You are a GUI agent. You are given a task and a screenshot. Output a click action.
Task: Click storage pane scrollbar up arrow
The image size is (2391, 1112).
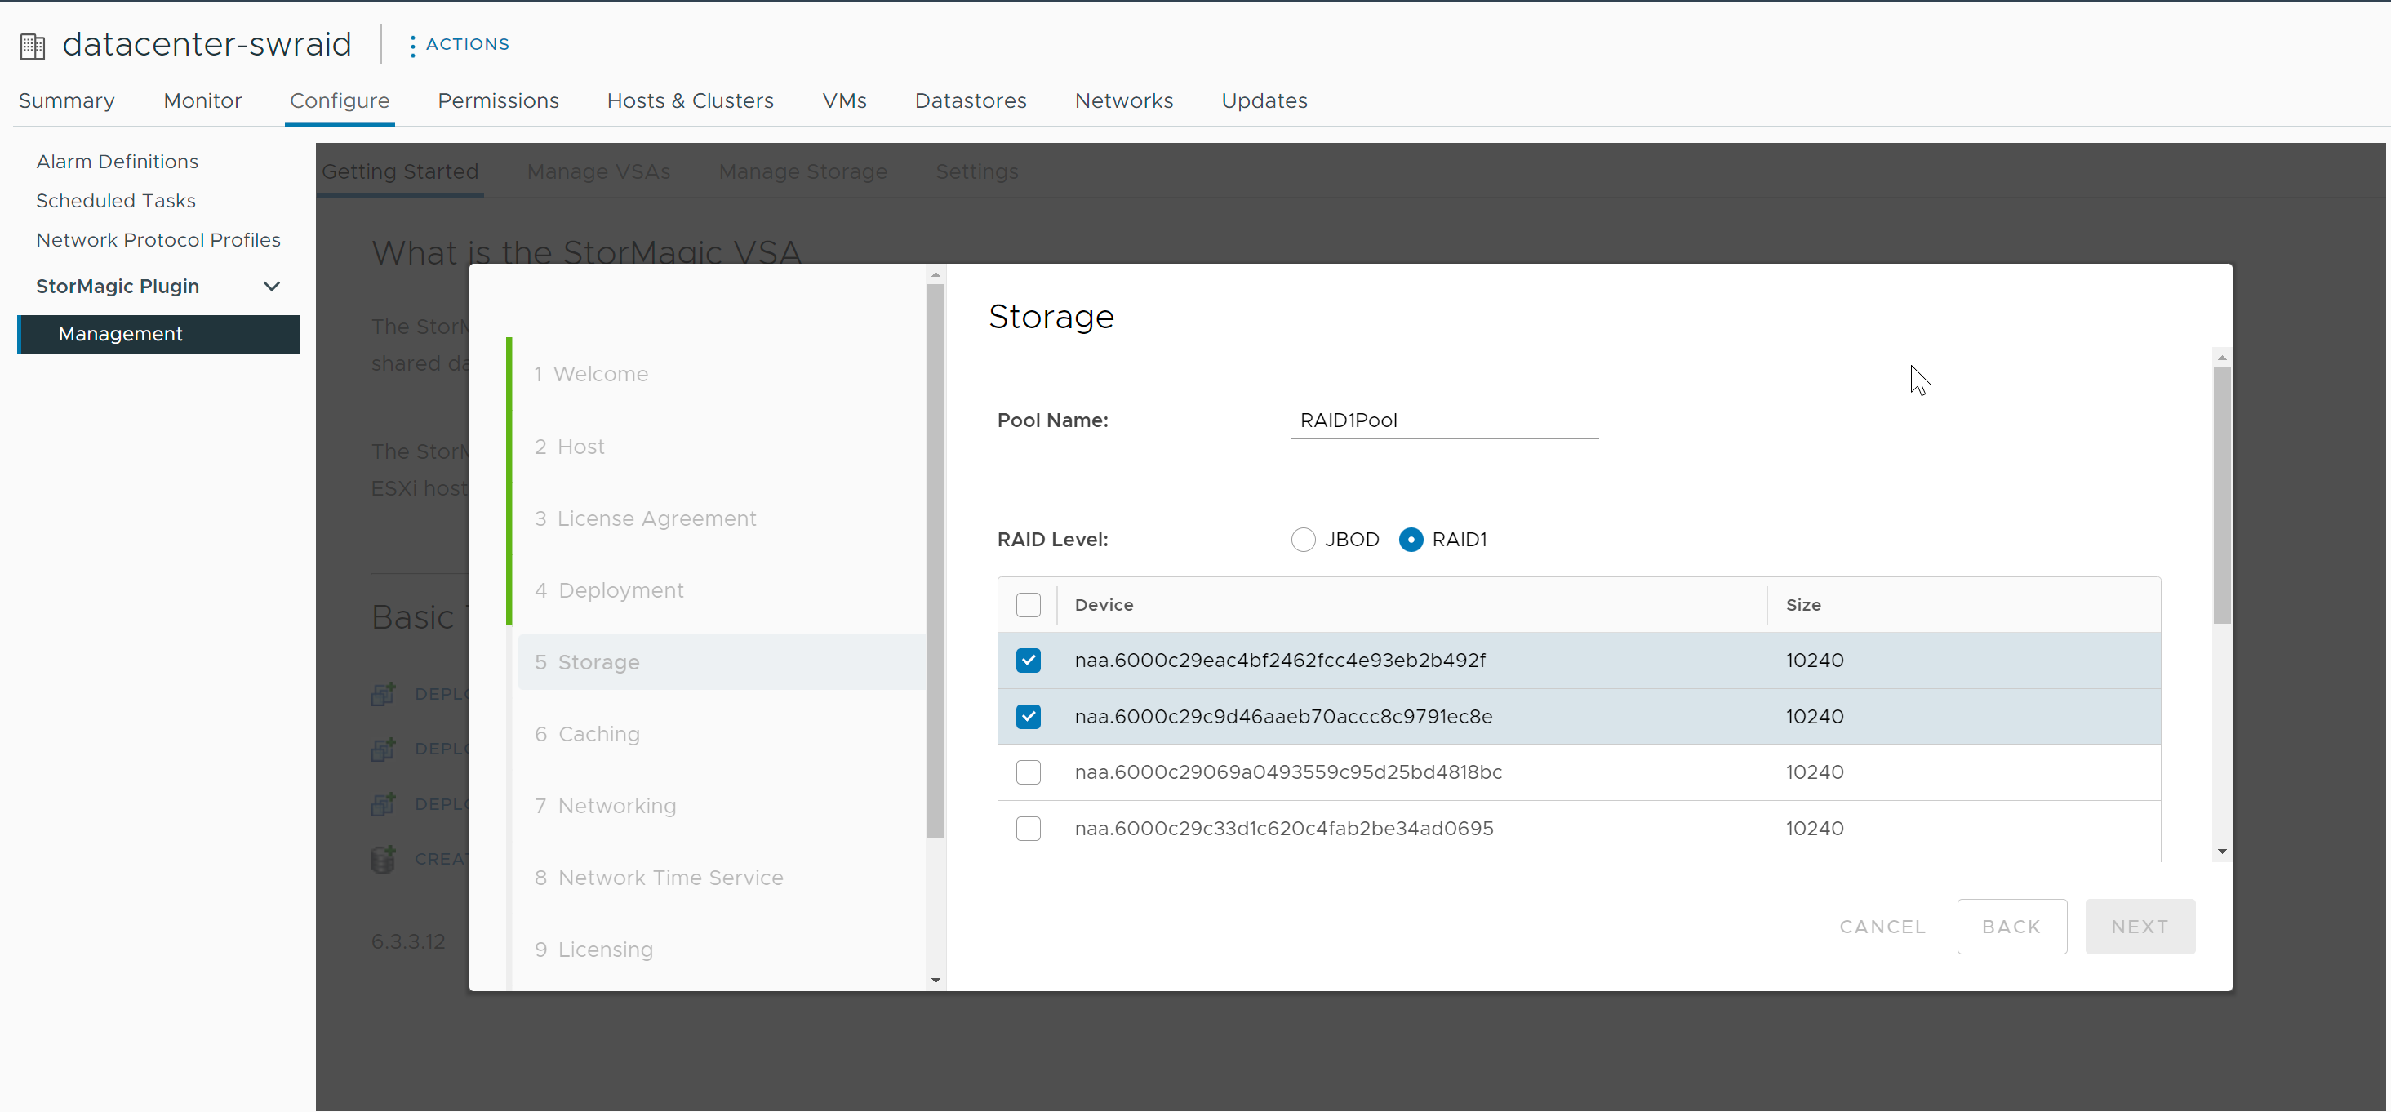pos(2221,358)
